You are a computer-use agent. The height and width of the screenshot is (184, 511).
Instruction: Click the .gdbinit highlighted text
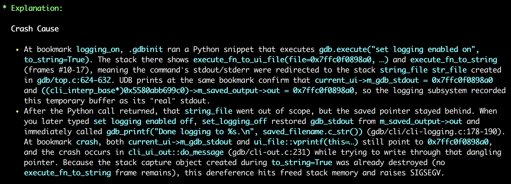(146, 50)
